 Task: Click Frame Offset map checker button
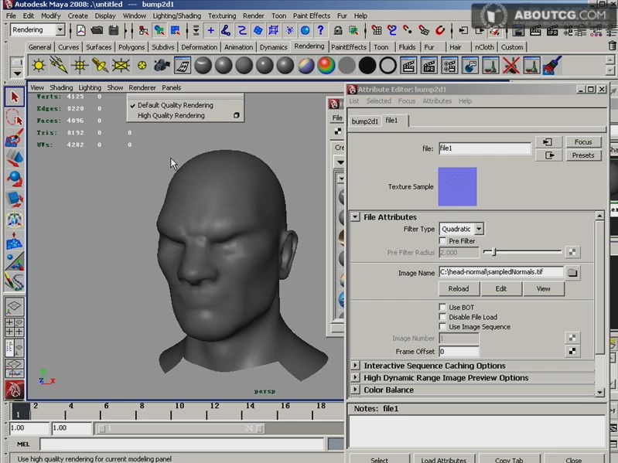pyautogui.click(x=572, y=351)
